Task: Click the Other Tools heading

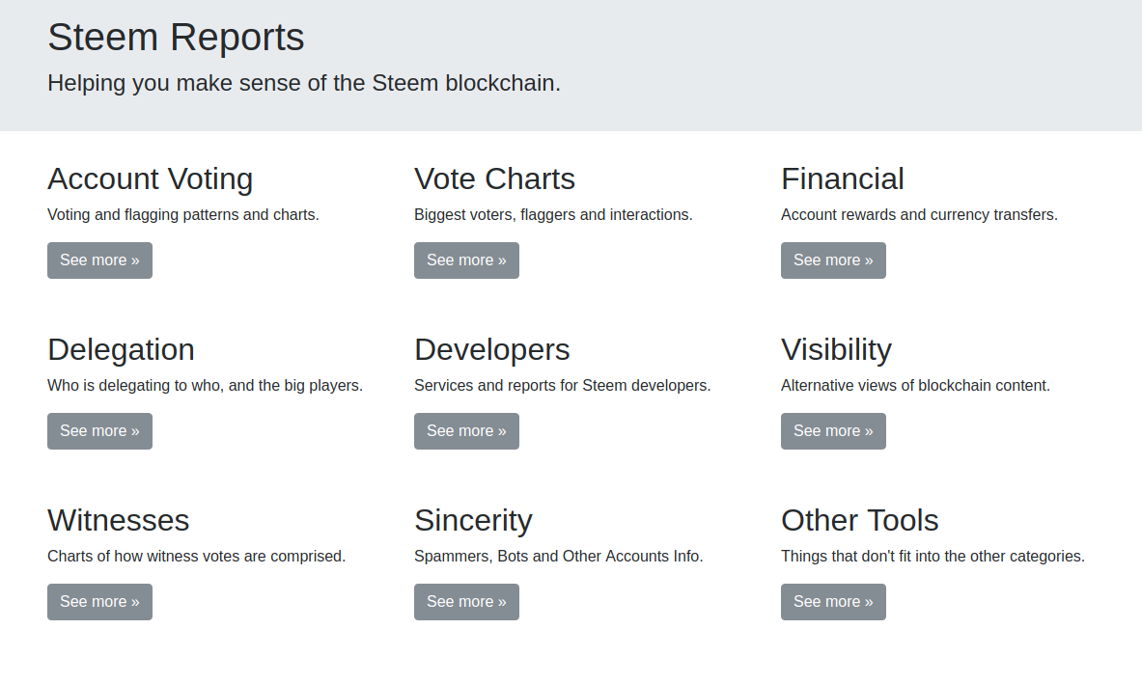Action: coord(859,521)
